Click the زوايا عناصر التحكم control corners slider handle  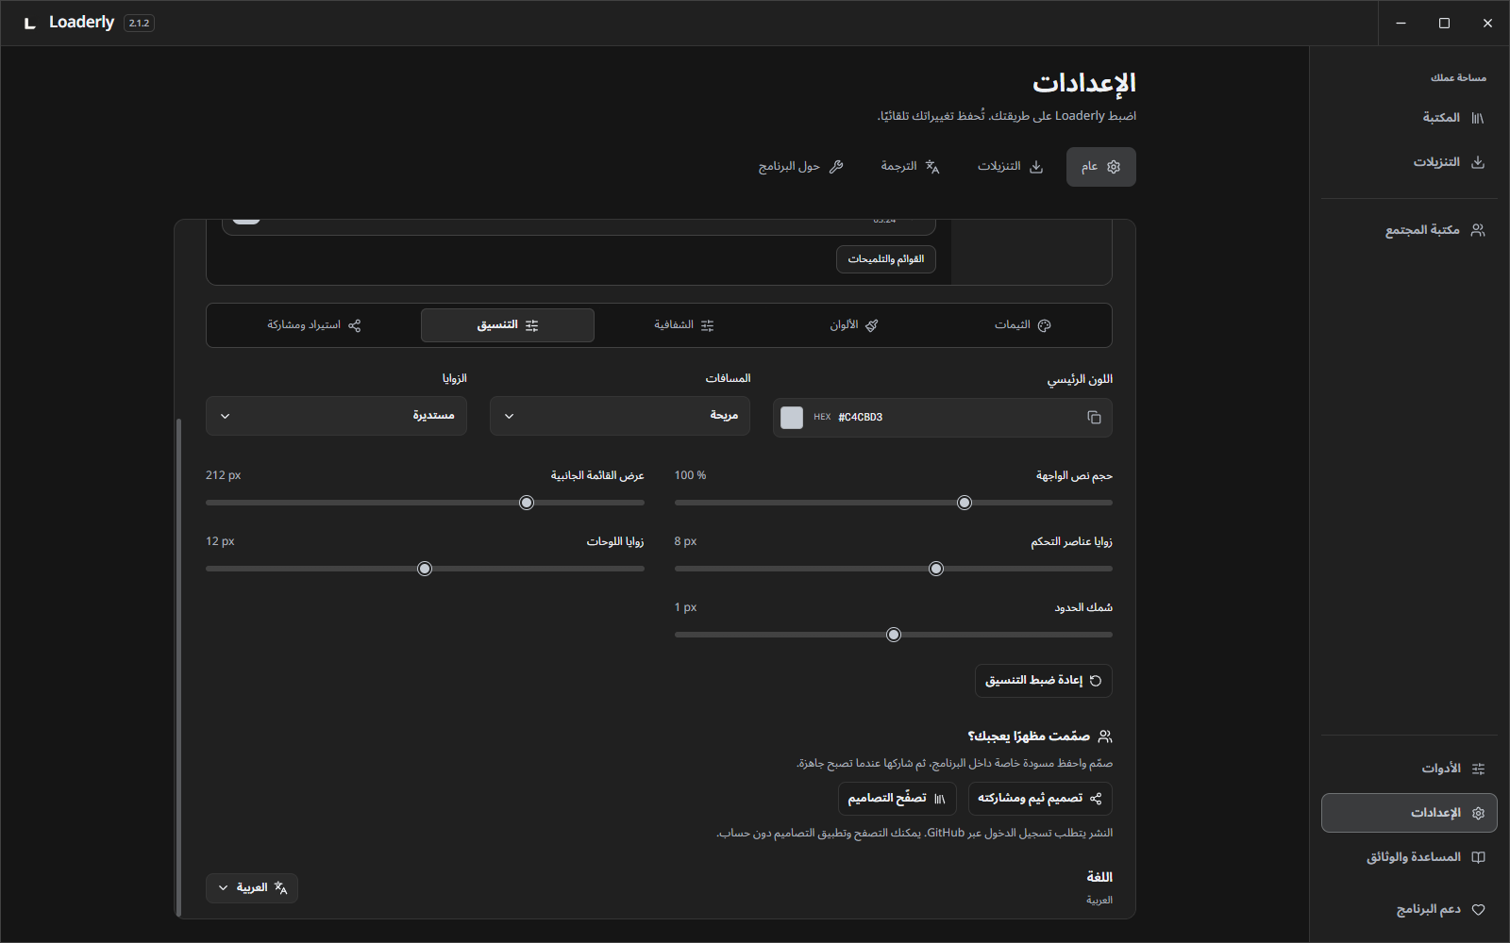pyautogui.click(x=936, y=569)
